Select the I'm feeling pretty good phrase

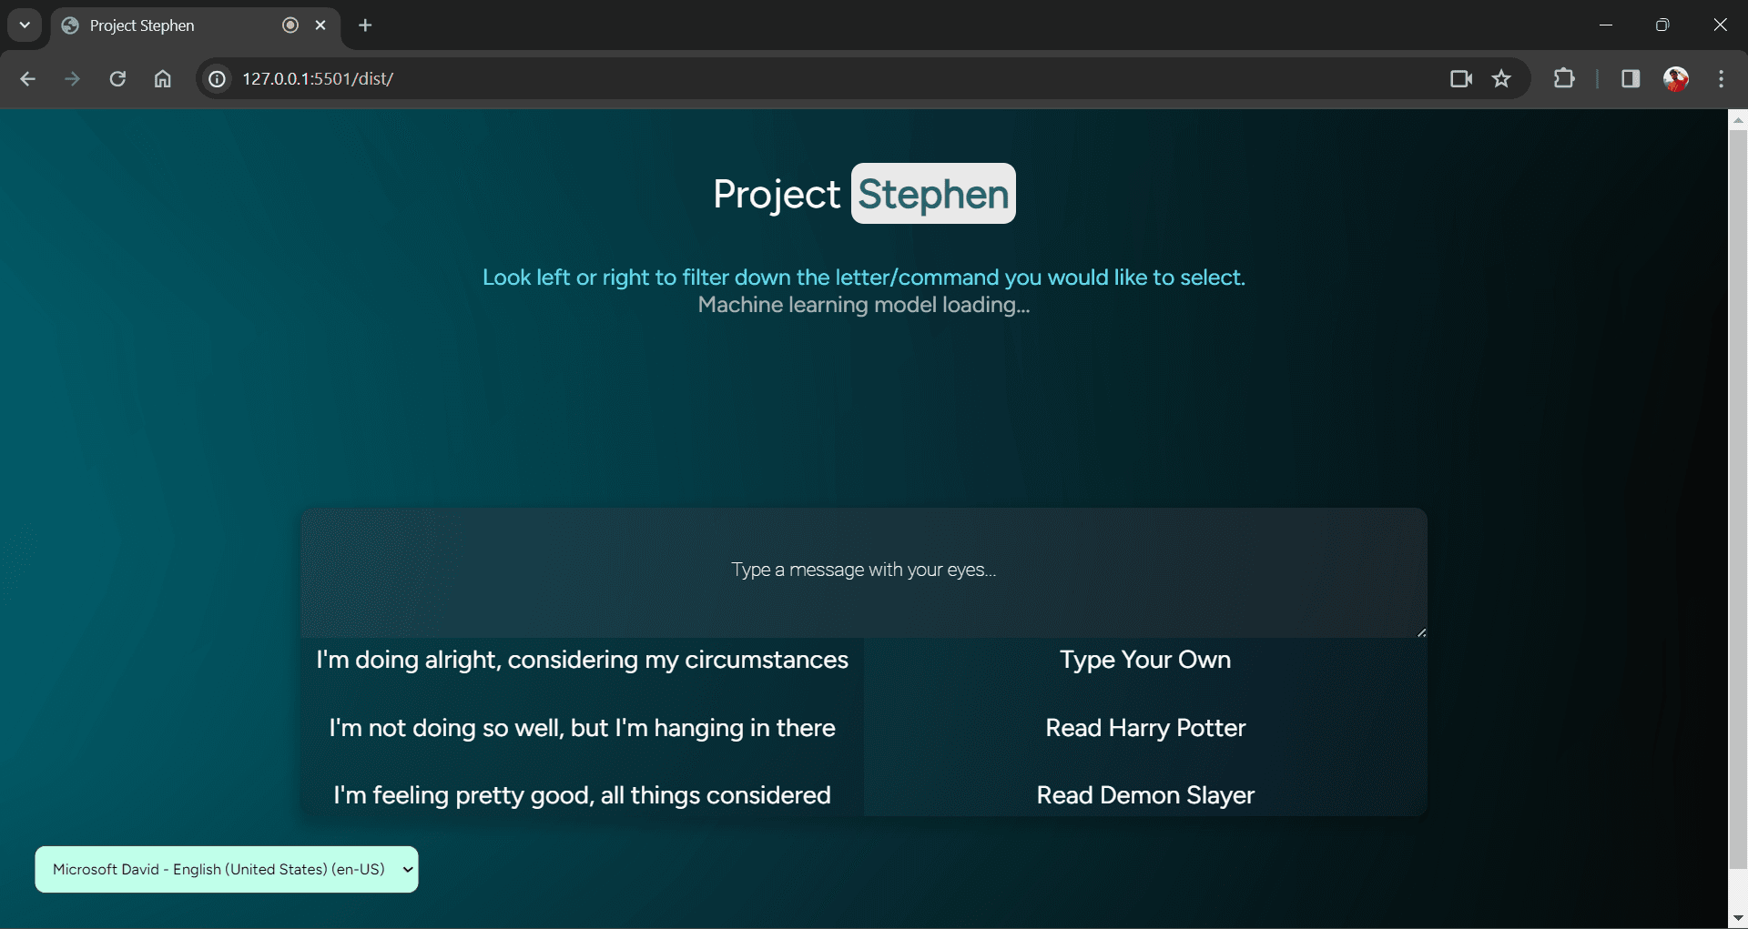pyautogui.click(x=581, y=794)
